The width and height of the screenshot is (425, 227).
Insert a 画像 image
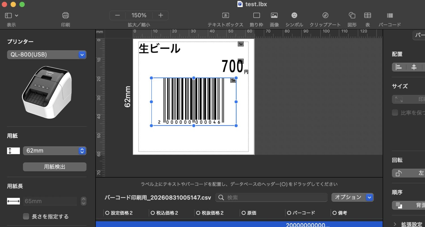pyautogui.click(x=274, y=15)
